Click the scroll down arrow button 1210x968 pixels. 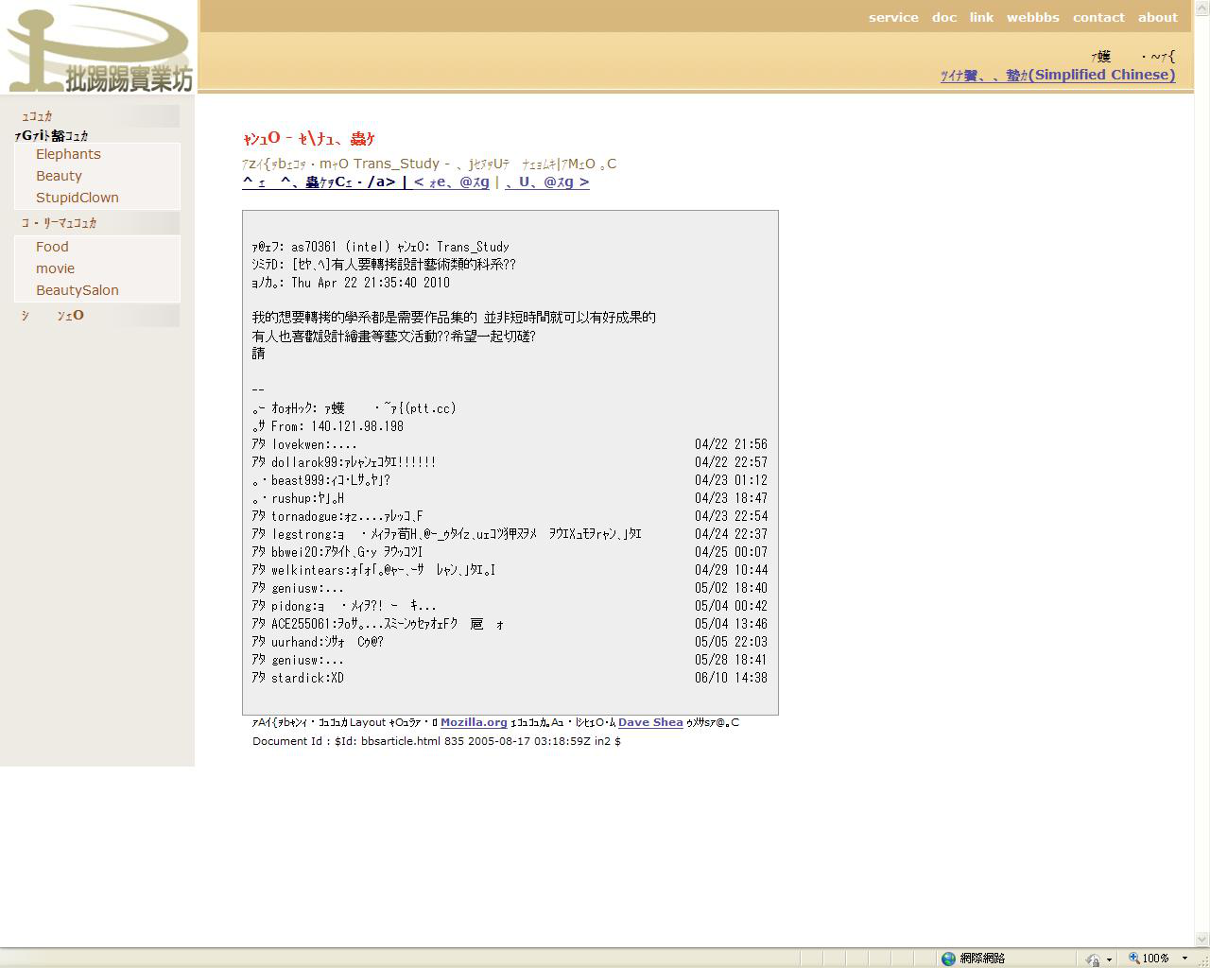point(1202,940)
